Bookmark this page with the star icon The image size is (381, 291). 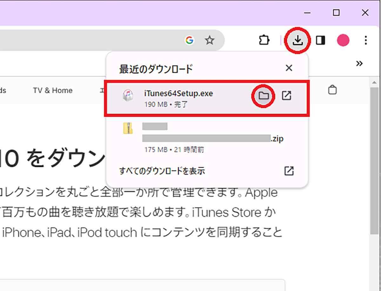coord(209,40)
